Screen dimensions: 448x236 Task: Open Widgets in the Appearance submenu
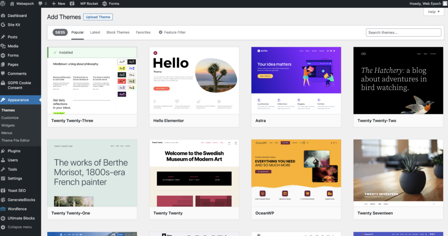pos(8,125)
